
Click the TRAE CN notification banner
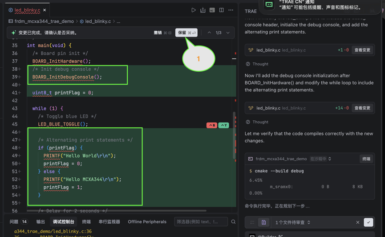coord(320,6)
